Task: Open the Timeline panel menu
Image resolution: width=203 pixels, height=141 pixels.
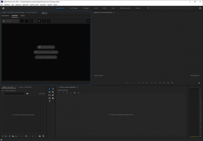Action: click(x=77, y=87)
